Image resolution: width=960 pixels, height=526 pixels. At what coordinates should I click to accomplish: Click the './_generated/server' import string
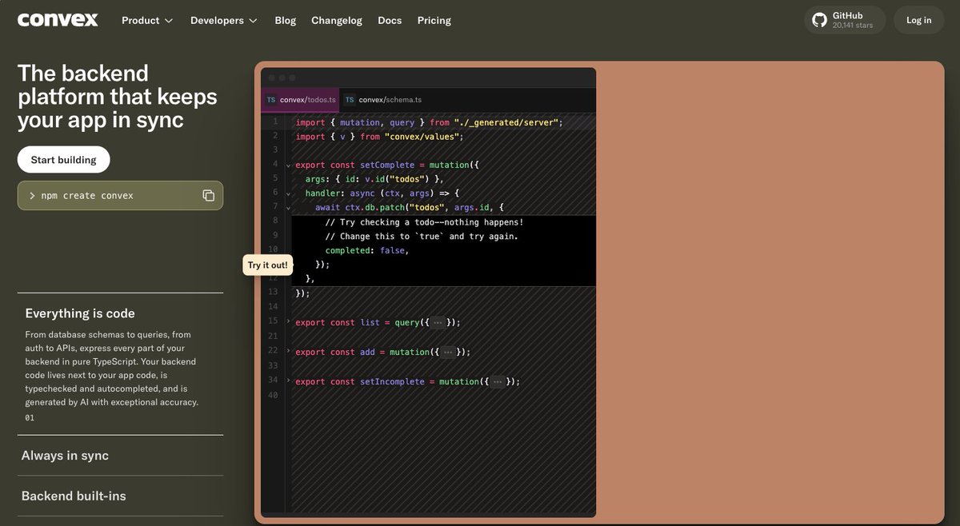tap(506, 122)
